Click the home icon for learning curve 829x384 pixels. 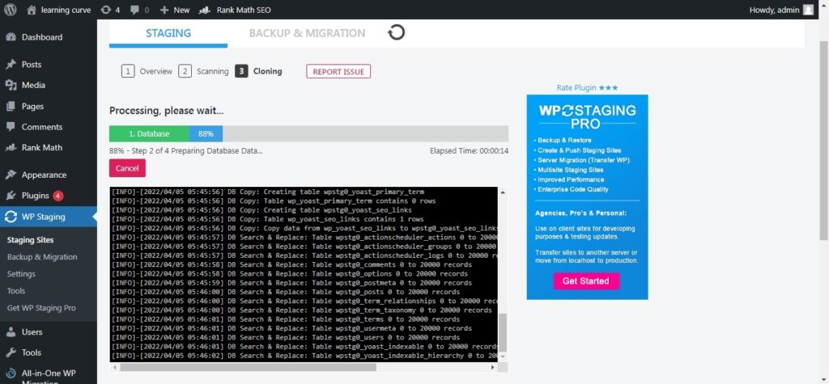[32, 10]
